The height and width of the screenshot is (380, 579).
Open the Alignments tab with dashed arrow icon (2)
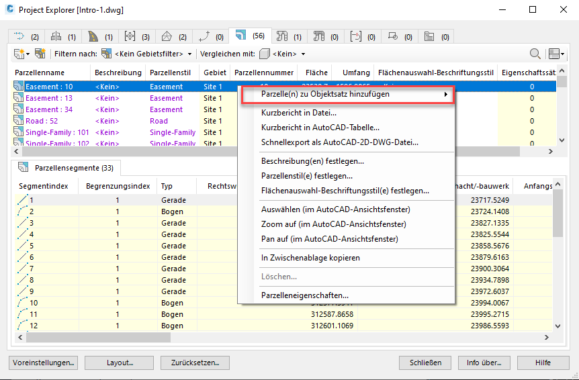26,36
